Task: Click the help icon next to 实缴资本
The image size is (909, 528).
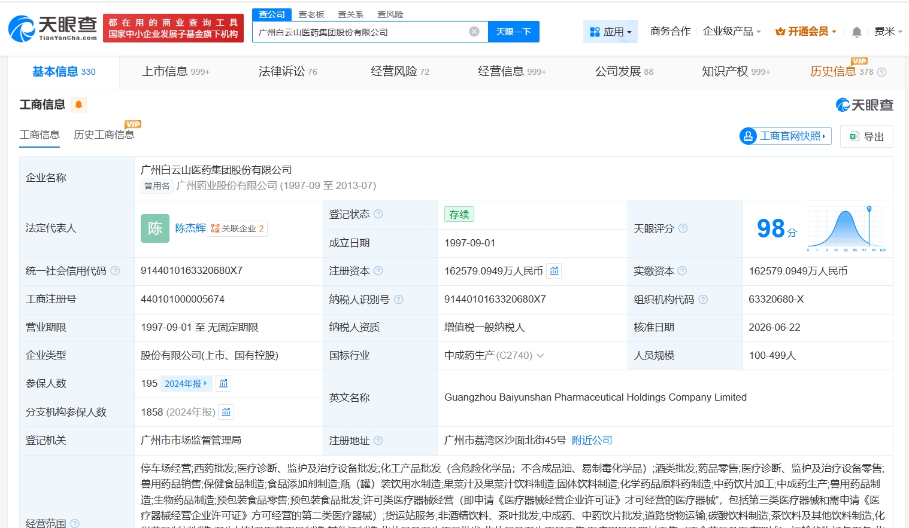Action: pos(682,271)
